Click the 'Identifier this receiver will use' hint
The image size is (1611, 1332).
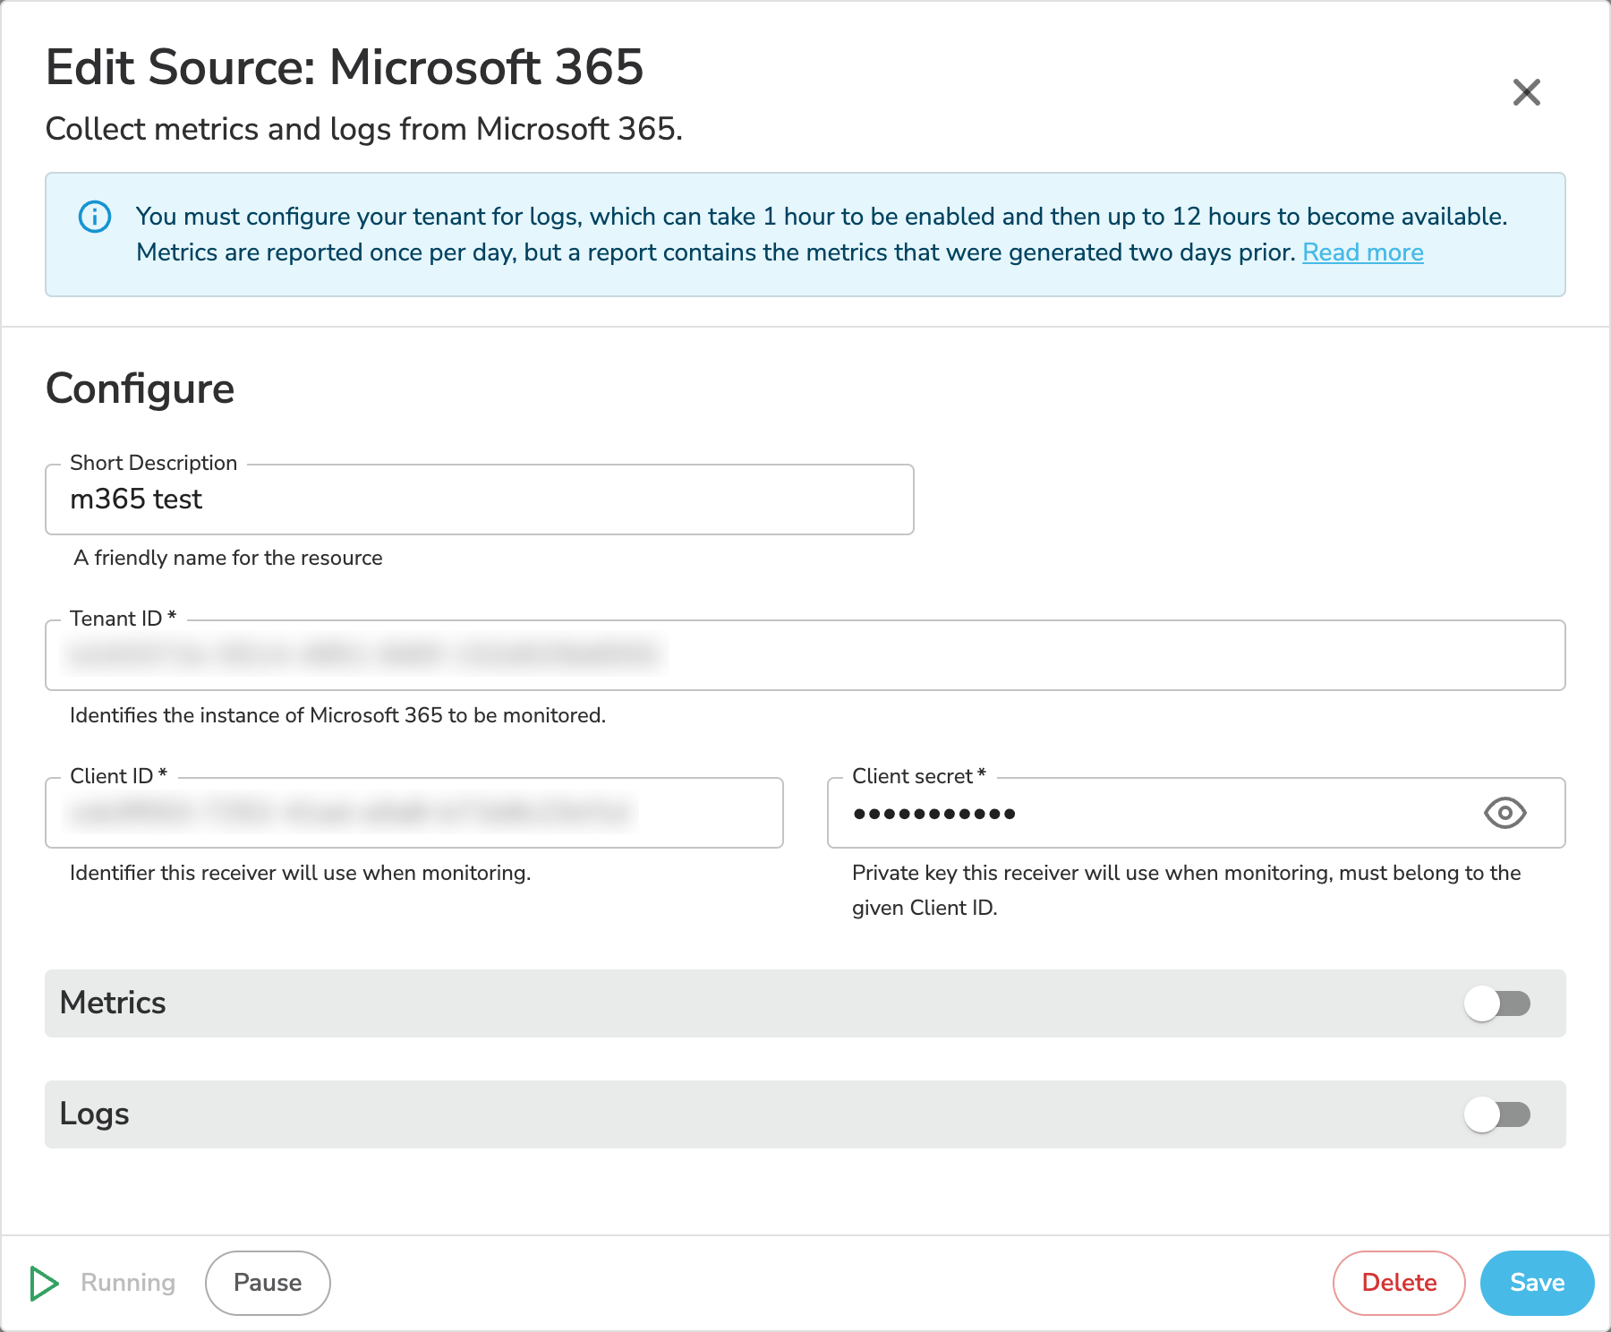301,873
